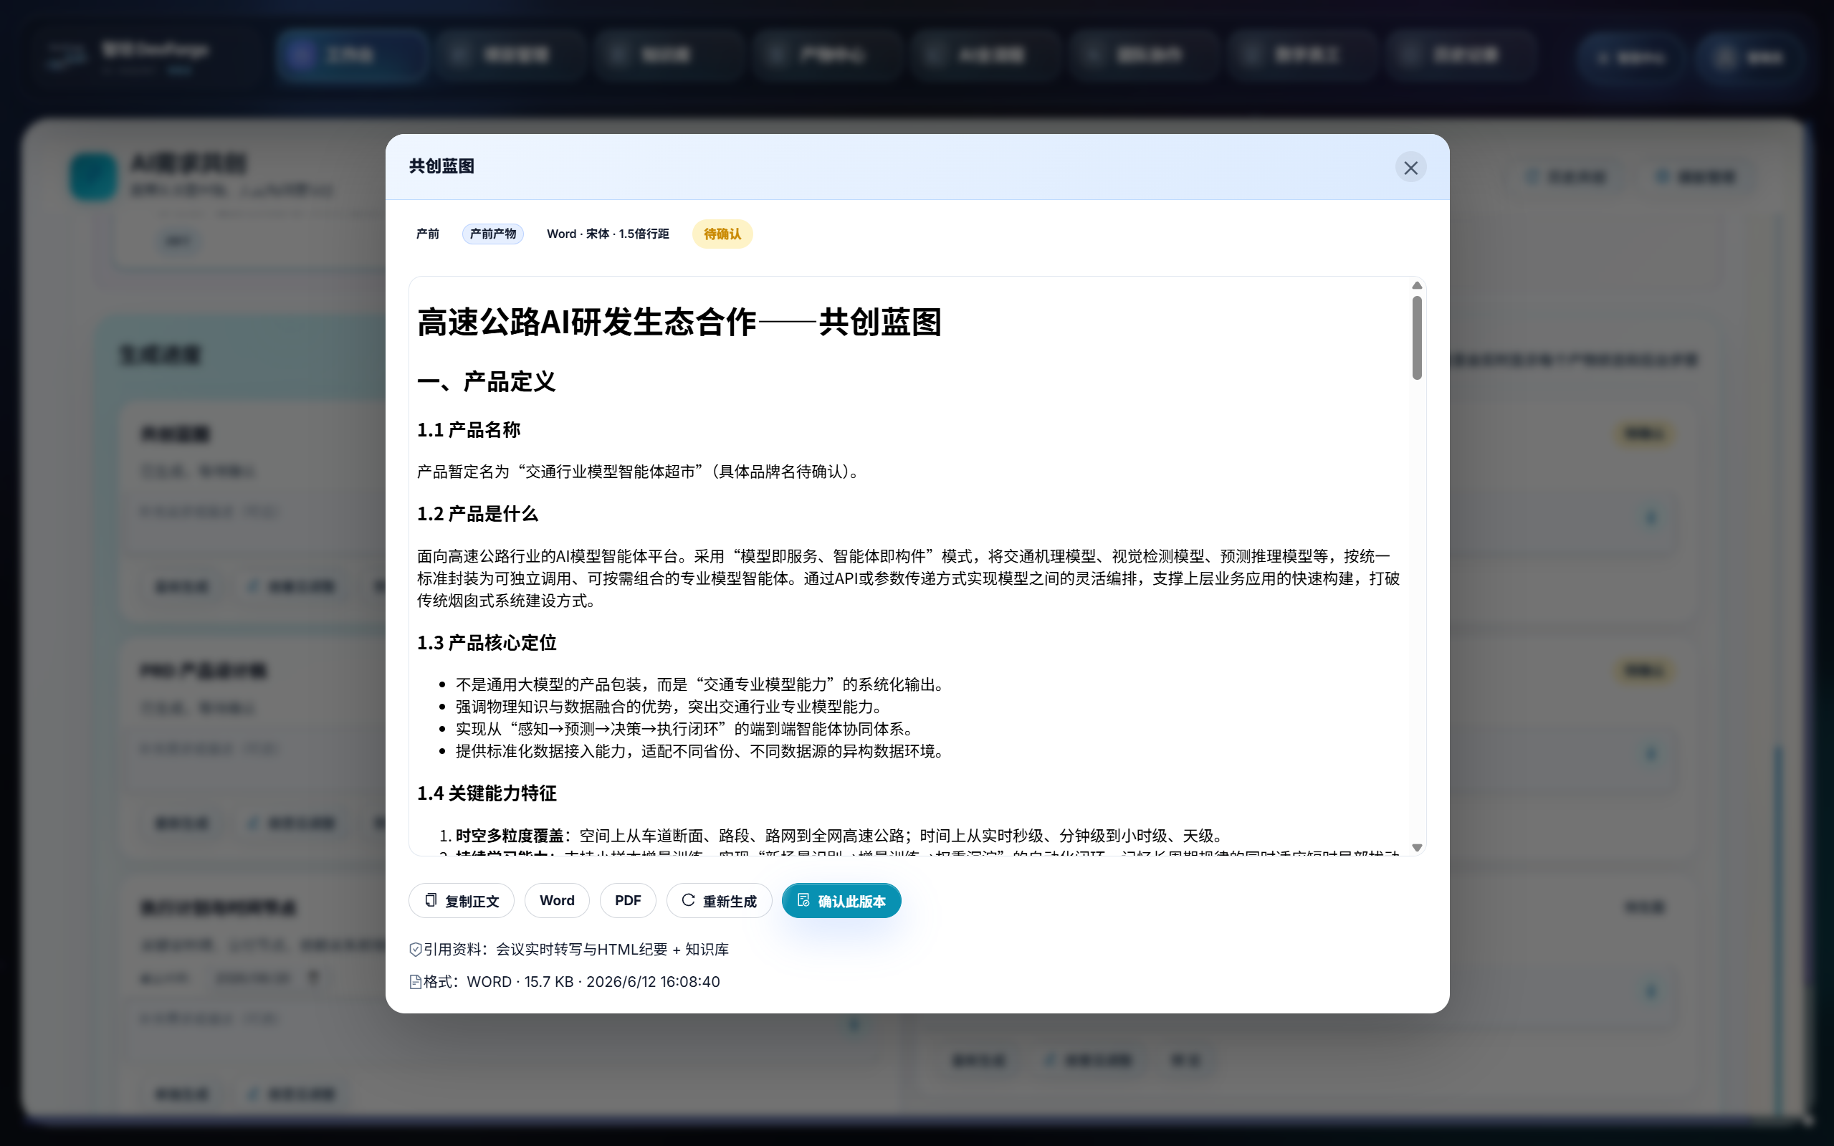Select the 产前产物 tag
1834x1146 pixels.
[492, 234]
